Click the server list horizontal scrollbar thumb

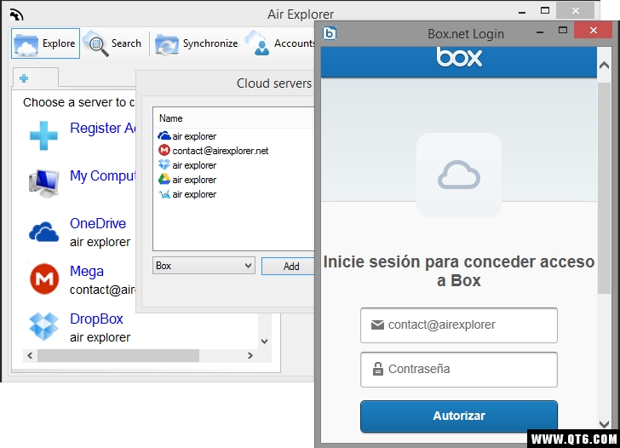[x=118, y=355]
